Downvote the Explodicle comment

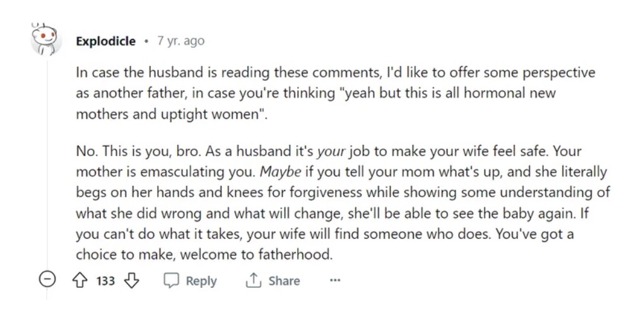click(131, 280)
